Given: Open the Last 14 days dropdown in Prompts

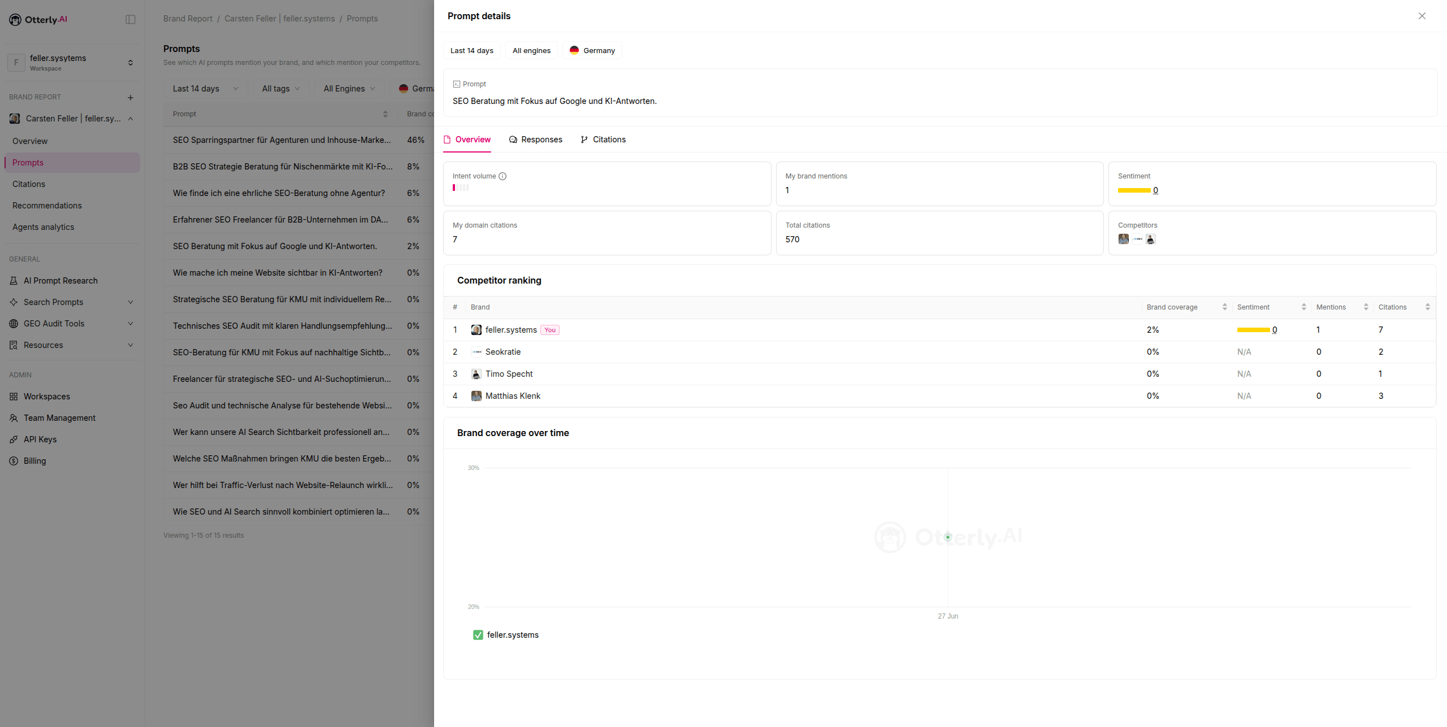Looking at the screenshot, I should [205, 89].
